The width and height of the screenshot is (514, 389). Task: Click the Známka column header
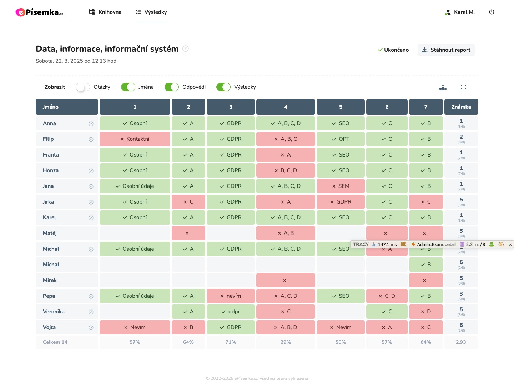point(461,107)
